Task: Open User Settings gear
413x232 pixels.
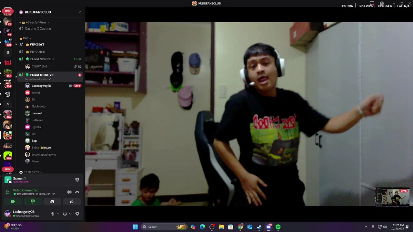Action: pos(77,214)
